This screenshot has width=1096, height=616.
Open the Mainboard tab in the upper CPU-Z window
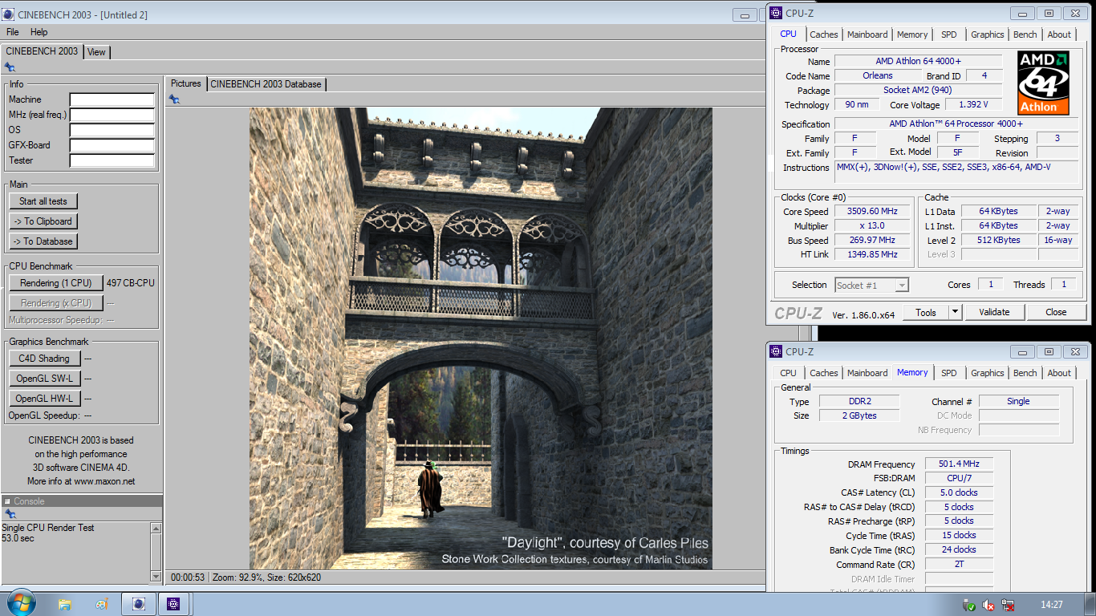click(867, 34)
